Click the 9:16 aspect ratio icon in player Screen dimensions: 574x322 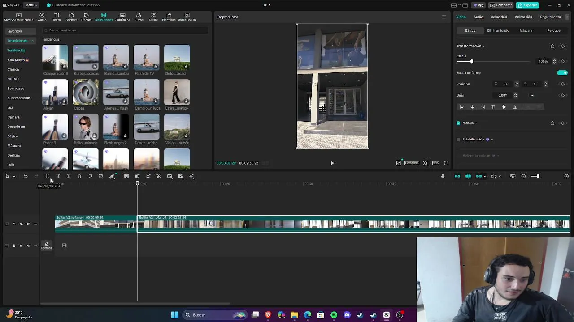(x=436, y=163)
